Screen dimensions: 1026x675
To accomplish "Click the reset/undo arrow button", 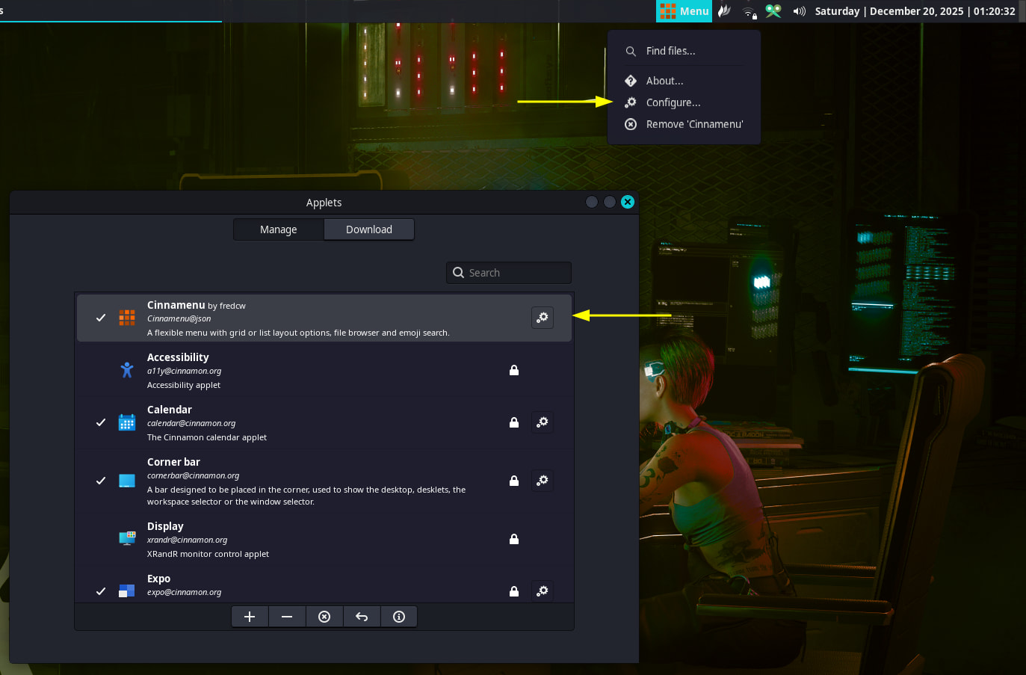I will click(362, 617).
